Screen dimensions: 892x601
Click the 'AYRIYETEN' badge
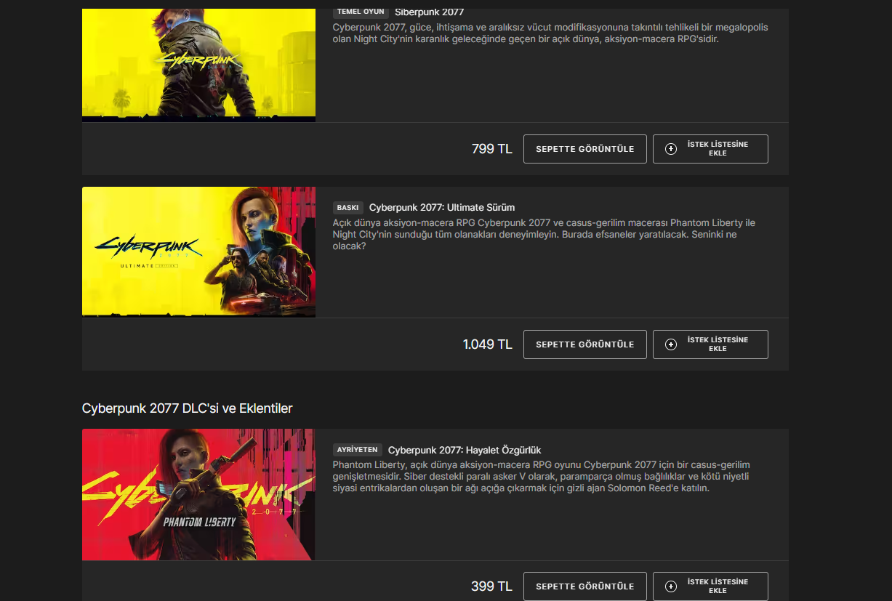tap(358, 450)
